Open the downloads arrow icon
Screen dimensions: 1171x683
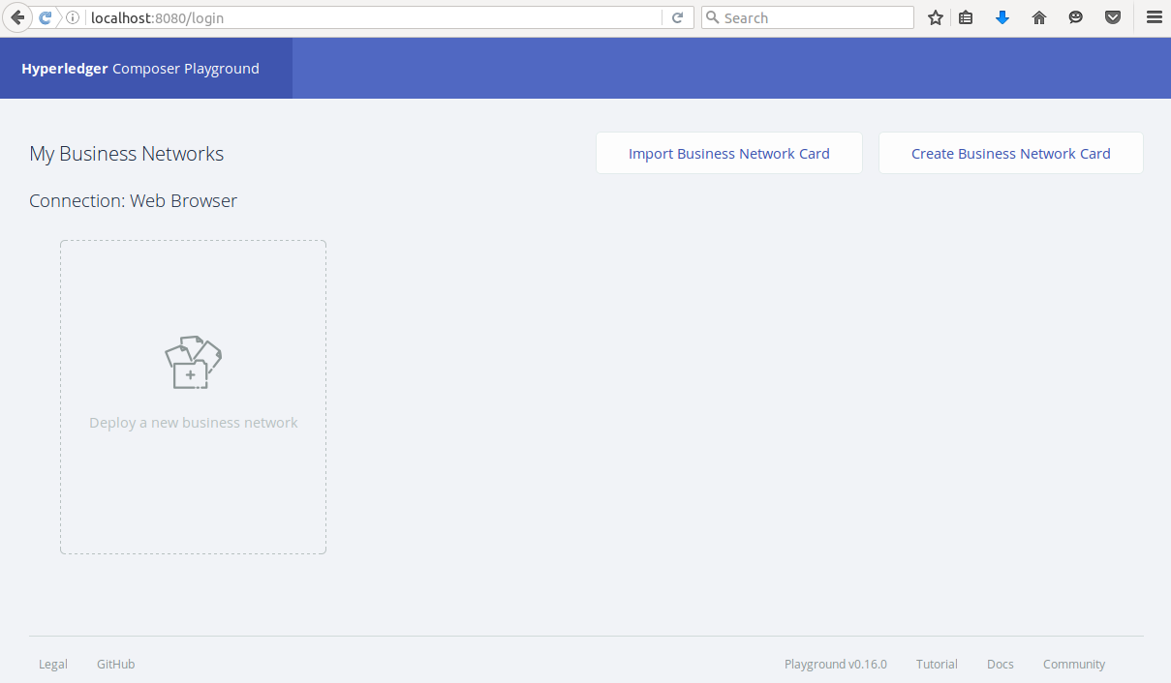click(x=1002, y=17)
